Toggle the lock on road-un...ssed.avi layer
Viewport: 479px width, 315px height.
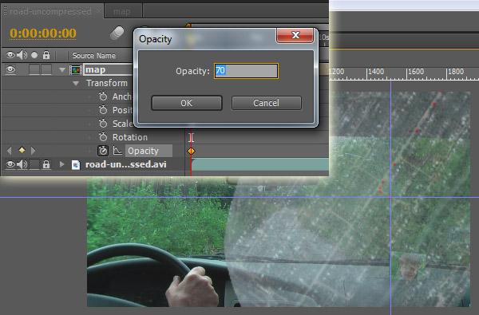pyautogui.click(x=46, y=164)
